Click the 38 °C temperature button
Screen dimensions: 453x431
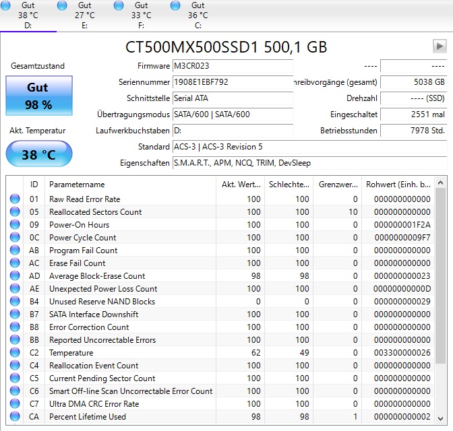coord(39,154)
